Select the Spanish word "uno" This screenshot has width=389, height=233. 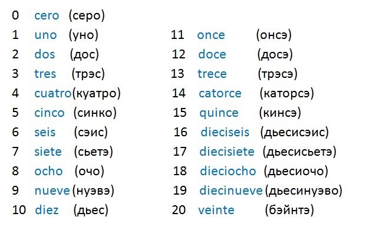45,35
